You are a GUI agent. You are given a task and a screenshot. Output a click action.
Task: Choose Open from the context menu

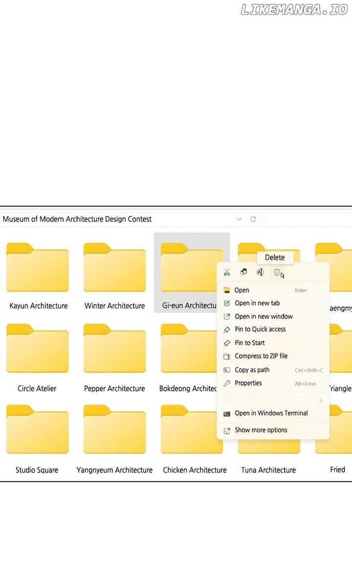click(x=242, y=290)
